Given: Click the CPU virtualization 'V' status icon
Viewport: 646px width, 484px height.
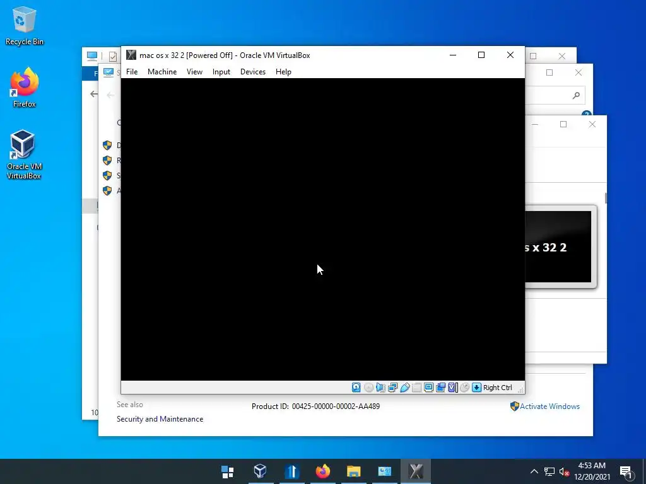Looking at the screenshot, I should pyautogui.click(x=453, y=388).
